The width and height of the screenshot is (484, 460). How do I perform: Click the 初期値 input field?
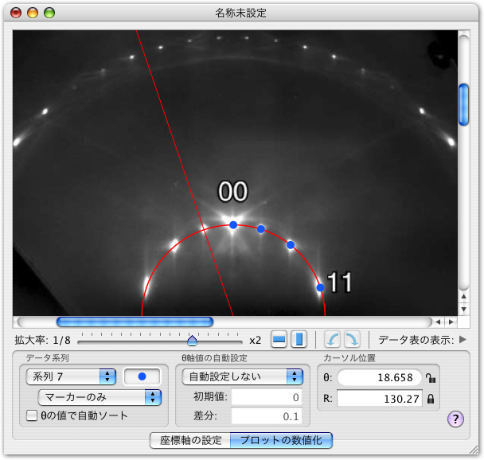(267, 397)
